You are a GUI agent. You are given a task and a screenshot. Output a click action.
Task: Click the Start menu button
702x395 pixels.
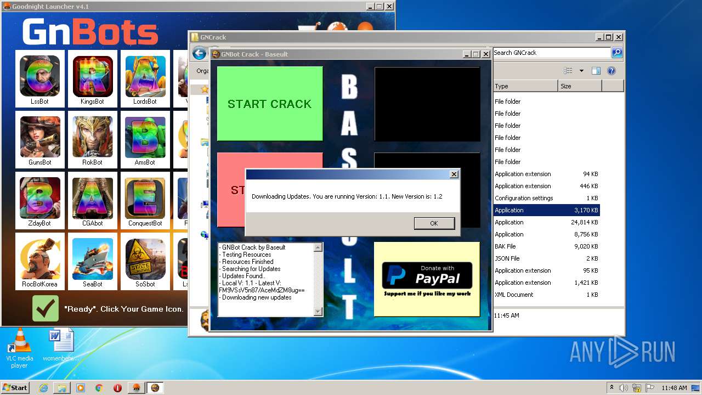(15, 387)
